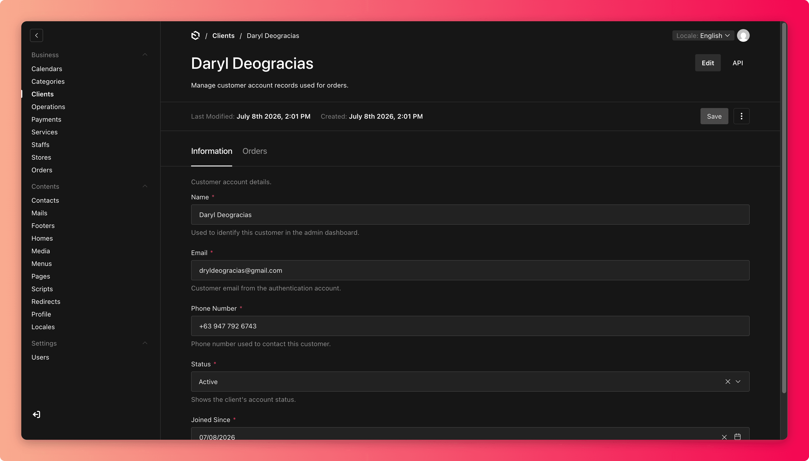
Task: Collapse the Settings section
Action: [x=145, y=343]
